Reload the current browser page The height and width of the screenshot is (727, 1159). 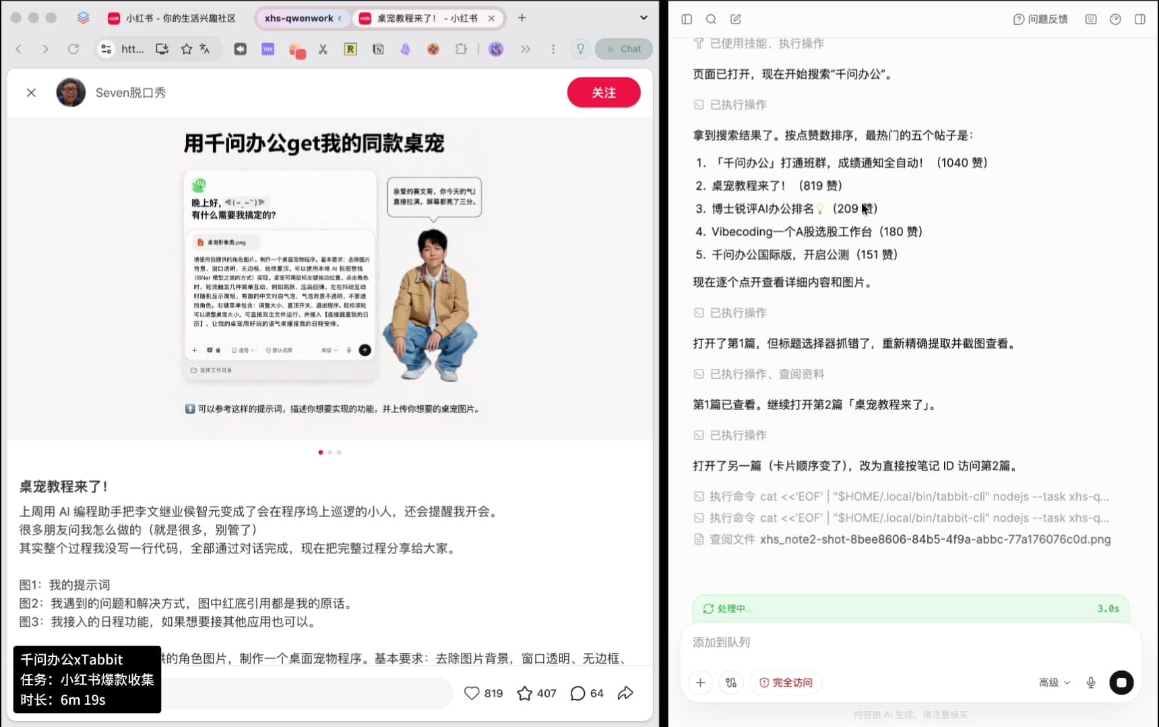[x=73, y=49]
